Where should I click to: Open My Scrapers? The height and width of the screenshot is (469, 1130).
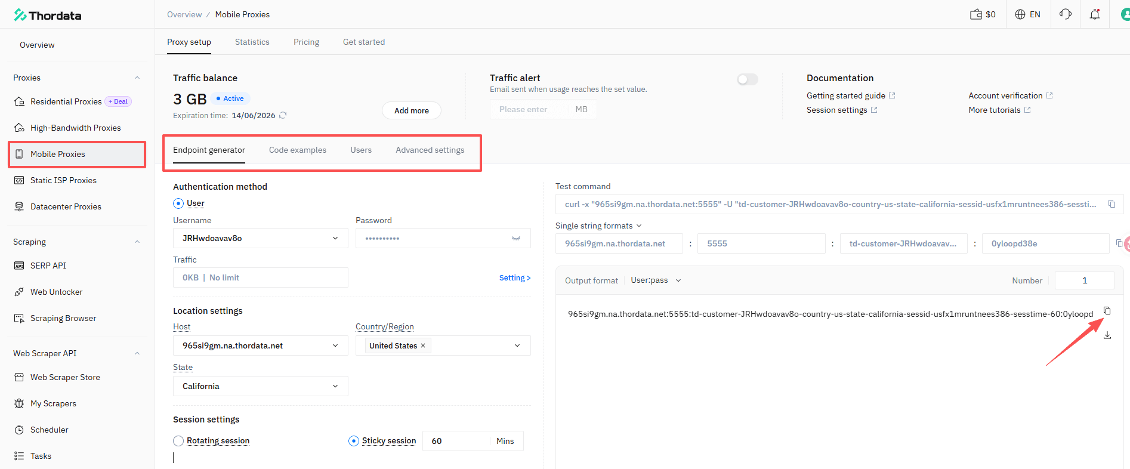tap(53, 403)
